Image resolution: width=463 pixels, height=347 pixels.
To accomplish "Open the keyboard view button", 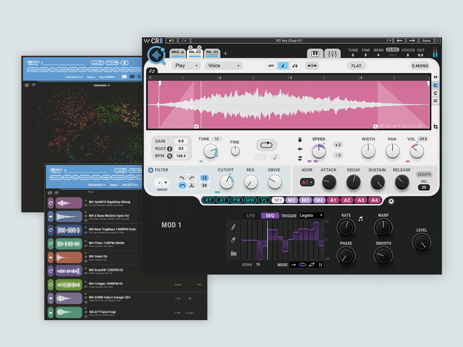I will (315, 54).
